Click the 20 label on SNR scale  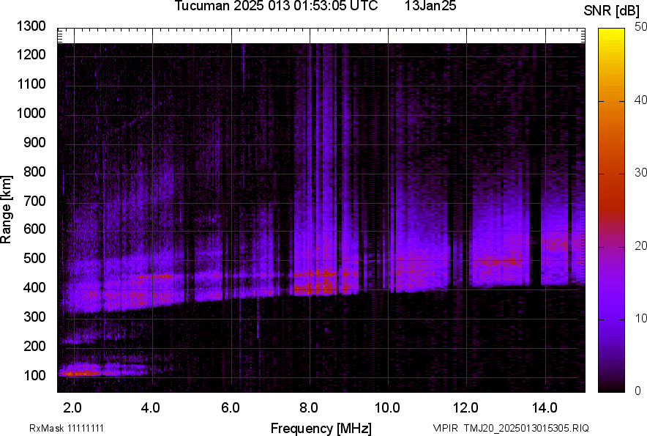pyautogui.click(x=641, y=245)
